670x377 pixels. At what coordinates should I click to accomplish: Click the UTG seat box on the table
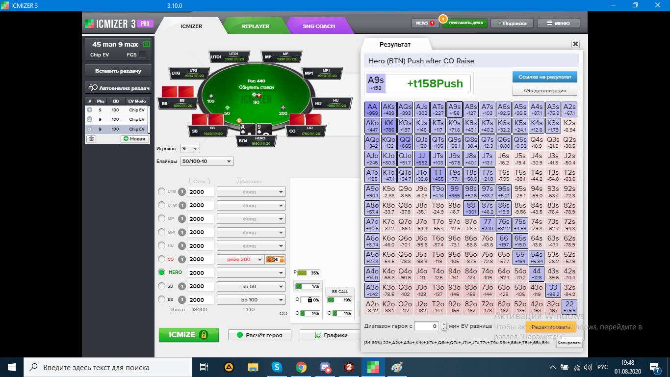(189, 73)
